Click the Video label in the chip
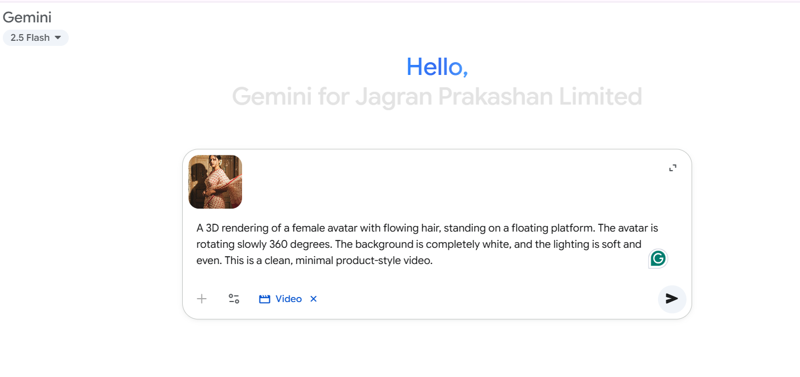Viewport: 800px width, 377px height. tap(288, 299)
